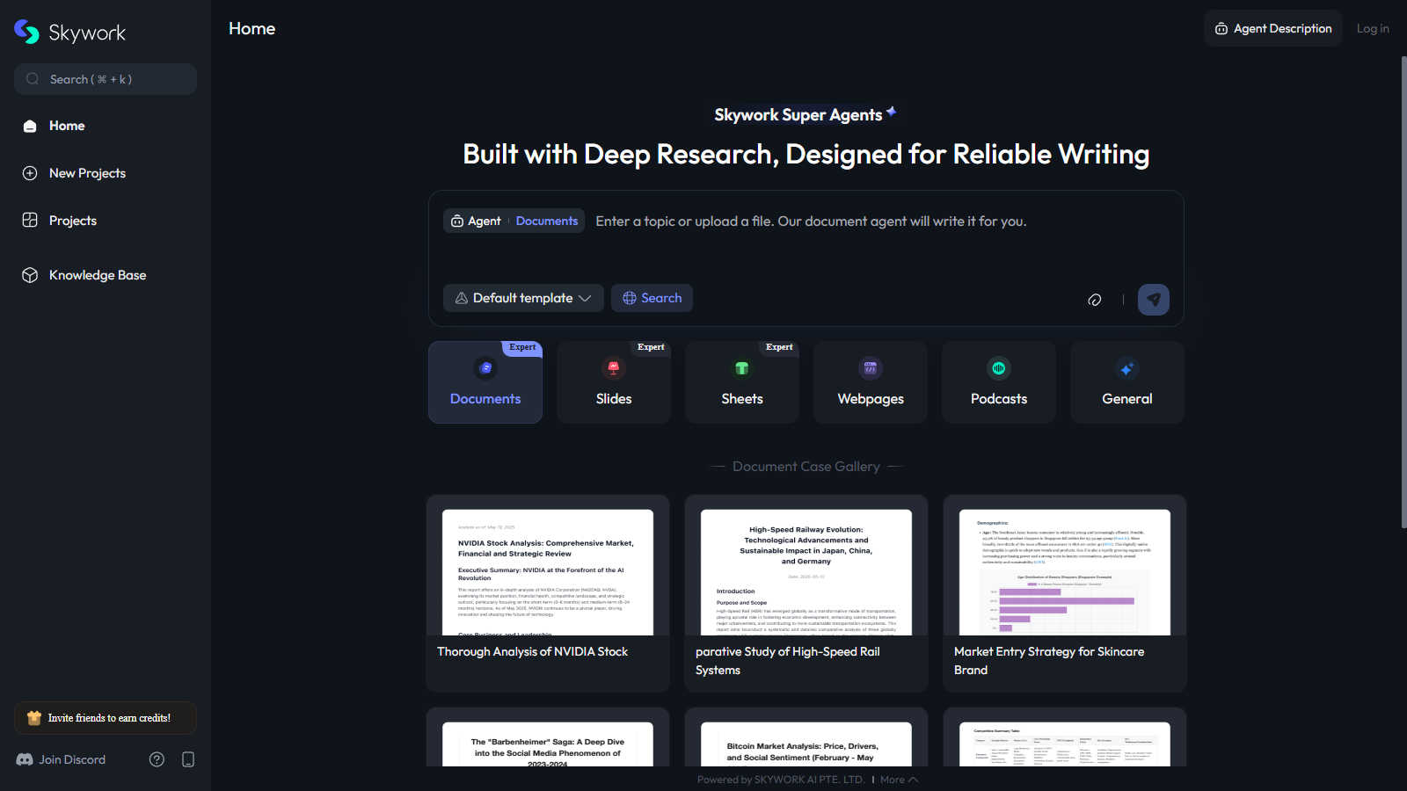Toggle the Search web option

[x=652, y=298]
